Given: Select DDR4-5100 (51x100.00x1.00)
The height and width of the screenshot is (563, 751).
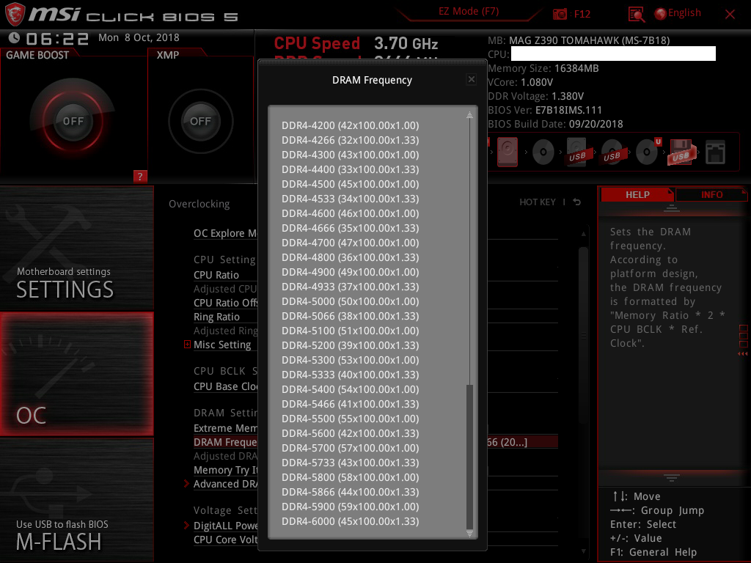Looking at the screenshot, I should click(x=350, y=331).
